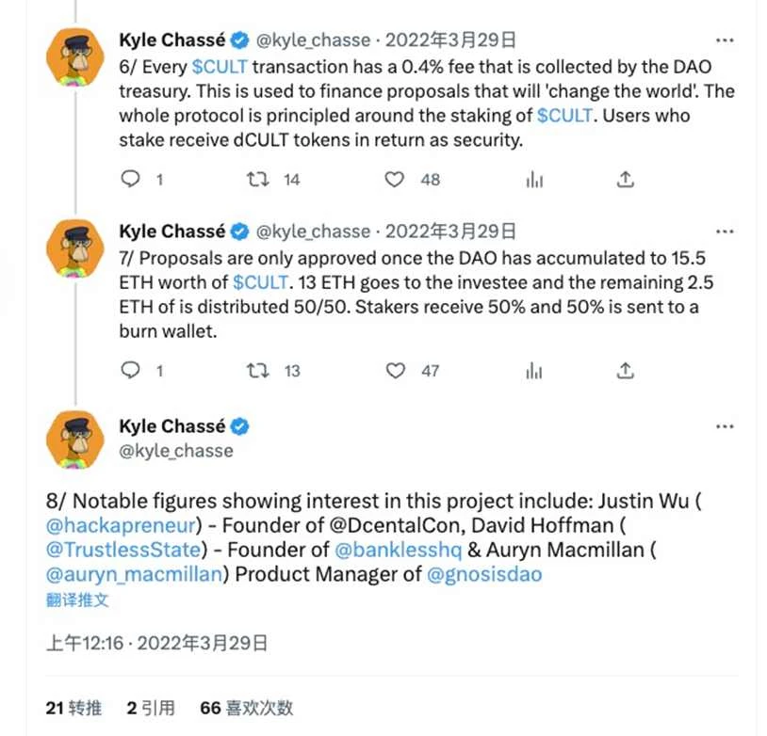Share the tweet numbered 7

pyautogui.click(x=624, y=371)
